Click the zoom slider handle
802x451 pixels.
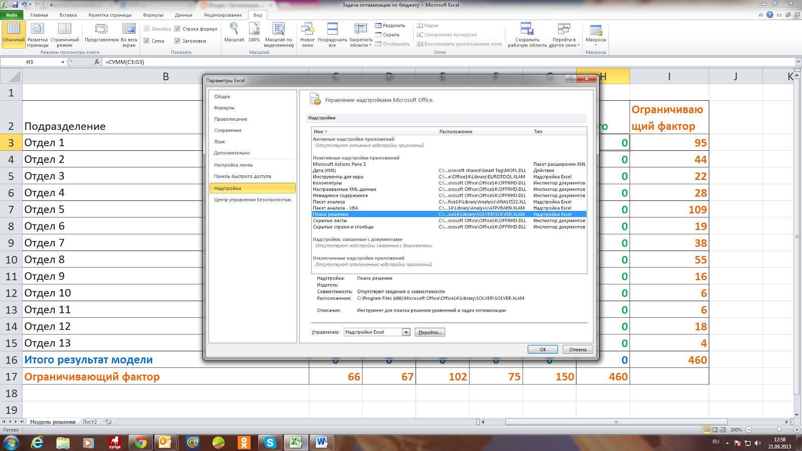pyautogui.click(x=779, y=429)
